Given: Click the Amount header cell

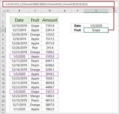Looking at the screenshot, I should pos(50,20).
